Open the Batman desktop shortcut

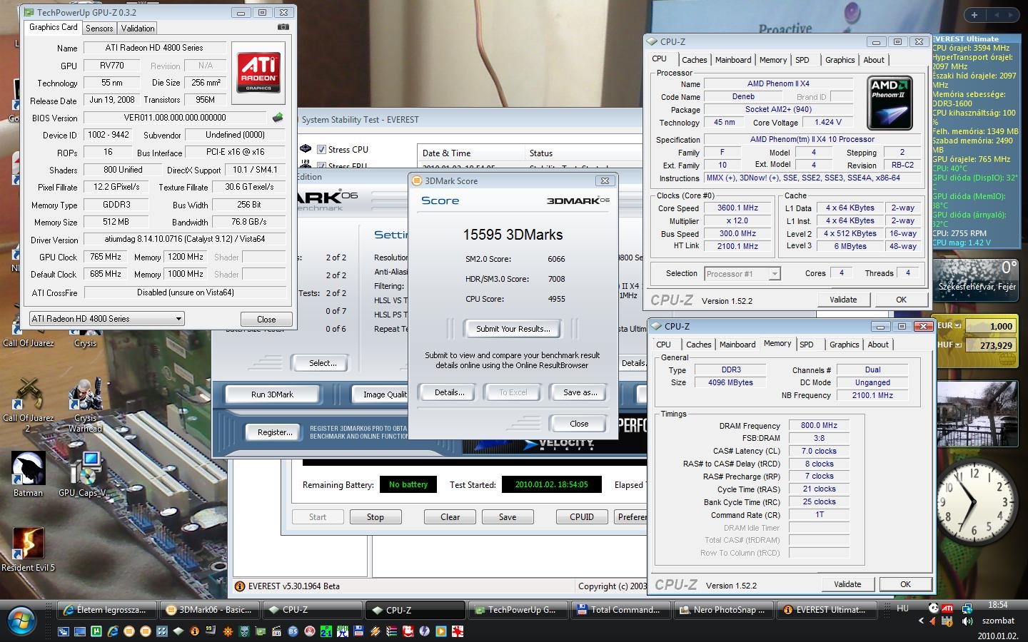coord(29,474)
